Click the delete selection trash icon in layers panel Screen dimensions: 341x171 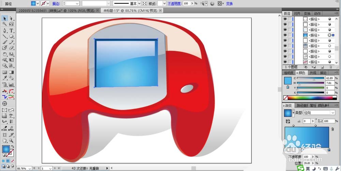coord(330,67)
